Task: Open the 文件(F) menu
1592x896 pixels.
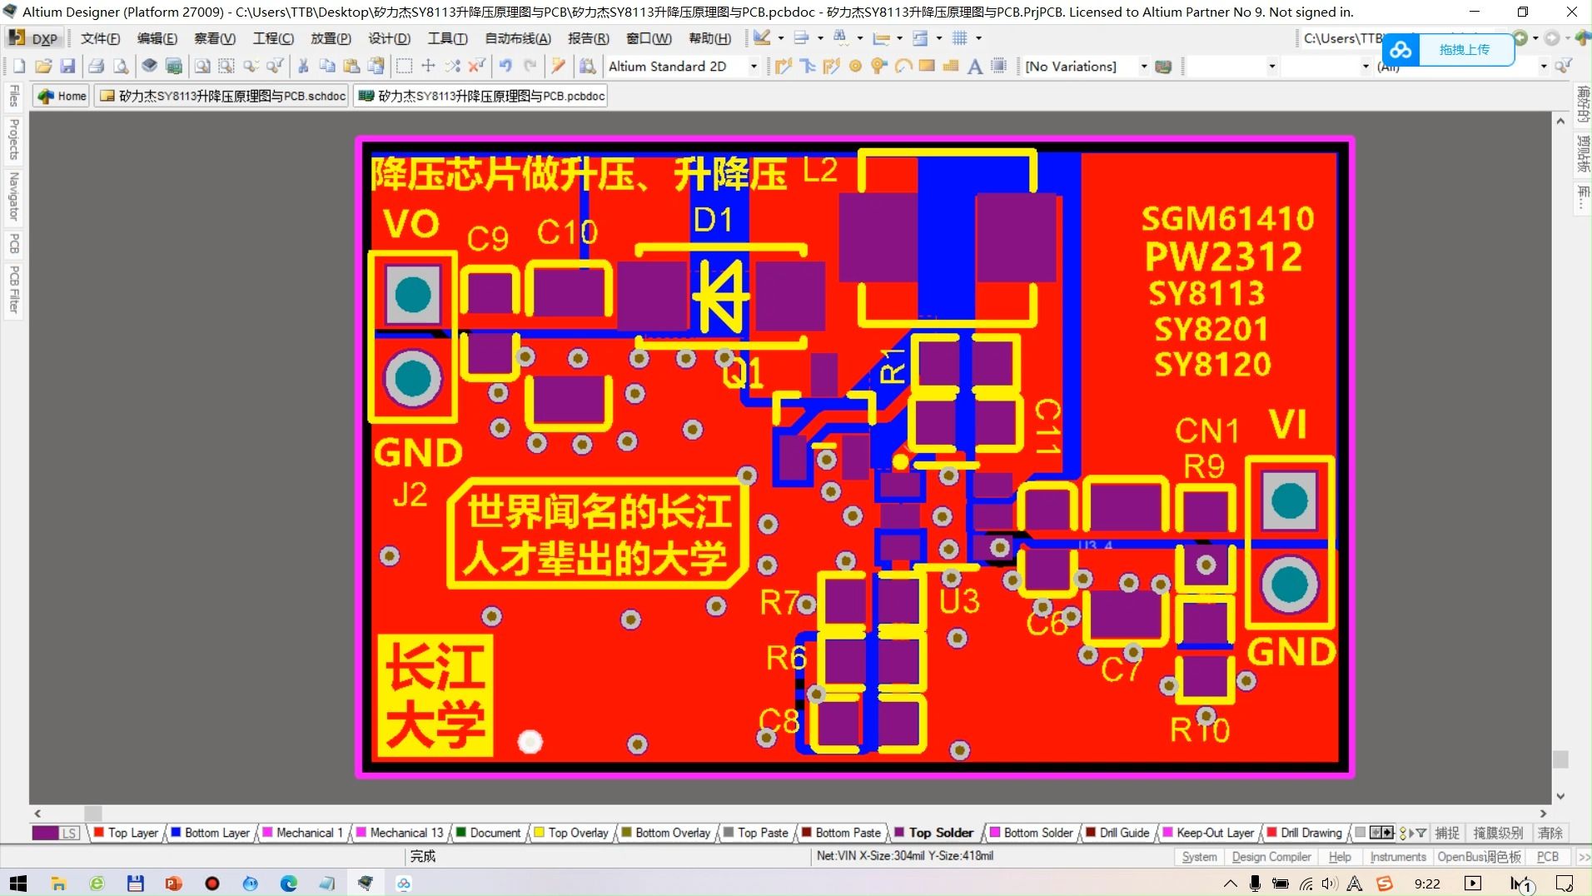Action: point(100,38)
